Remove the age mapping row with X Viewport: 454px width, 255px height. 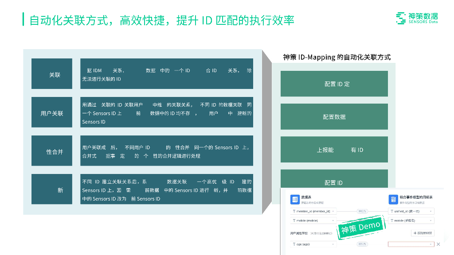click(438, 244)
